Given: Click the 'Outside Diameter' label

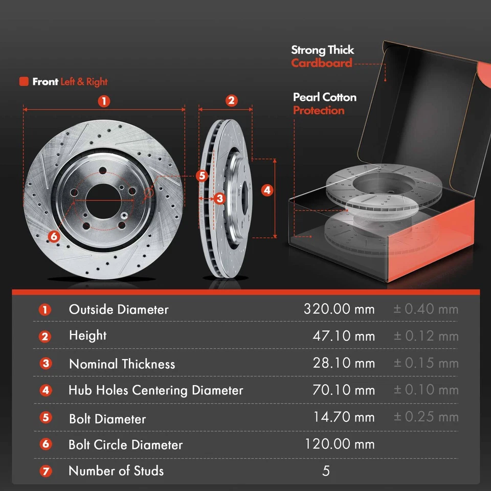Looking at the screenshot, I should [119, 309].
